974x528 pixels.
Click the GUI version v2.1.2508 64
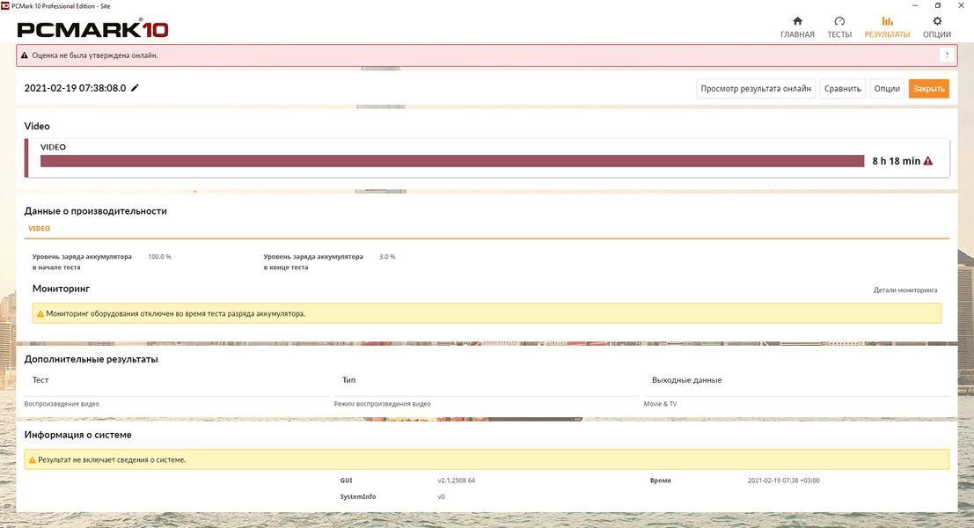point(457,480)
